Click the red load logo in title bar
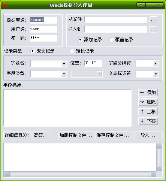The width and height of the screenshot is (166, 181). [5, 5]
